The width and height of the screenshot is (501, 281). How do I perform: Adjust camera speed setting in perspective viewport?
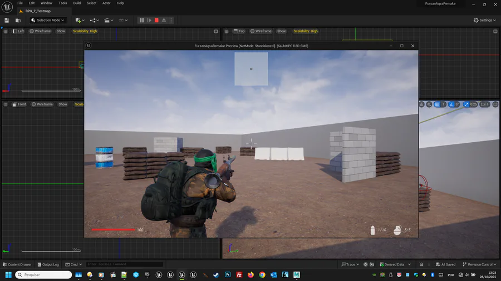pyautogui.click(x=485, y=104)
